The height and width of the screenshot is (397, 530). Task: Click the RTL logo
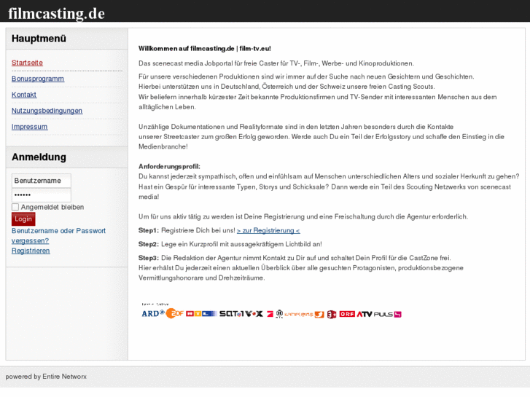pyautogui.click(x=201, y=314)
